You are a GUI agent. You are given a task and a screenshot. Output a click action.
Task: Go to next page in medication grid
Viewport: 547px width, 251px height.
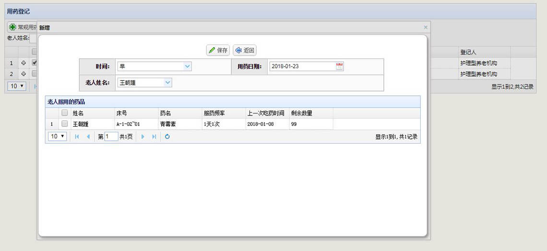(143, 137)
